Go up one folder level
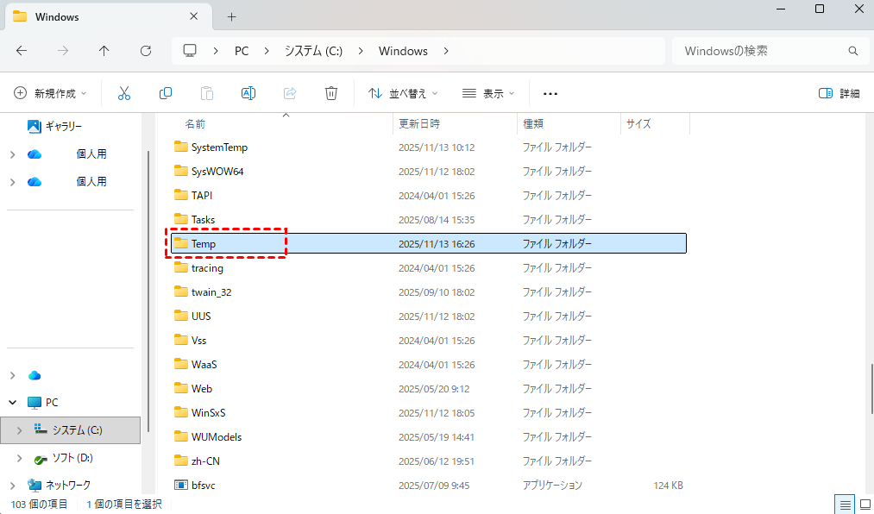Screen dimensions: 874x514 (x=104, y=51)
